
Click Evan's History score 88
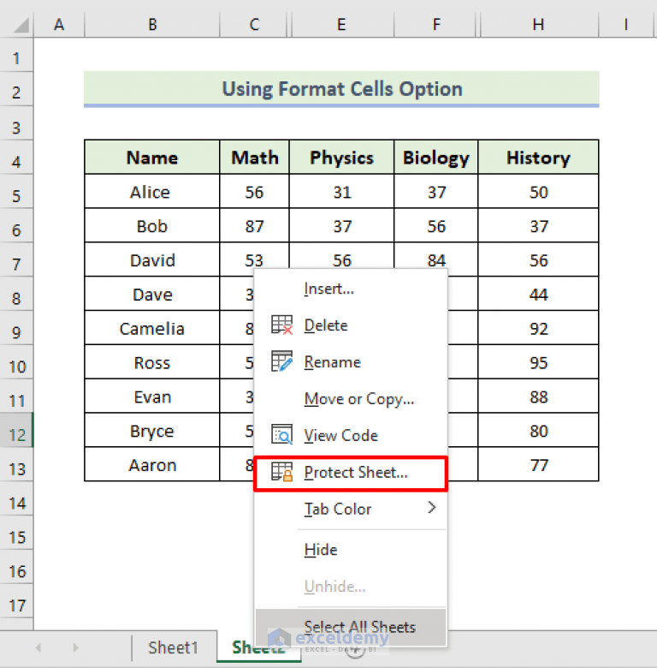[x=538, y=397]
